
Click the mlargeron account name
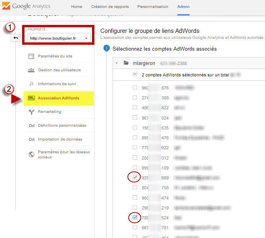pos(144,63)
